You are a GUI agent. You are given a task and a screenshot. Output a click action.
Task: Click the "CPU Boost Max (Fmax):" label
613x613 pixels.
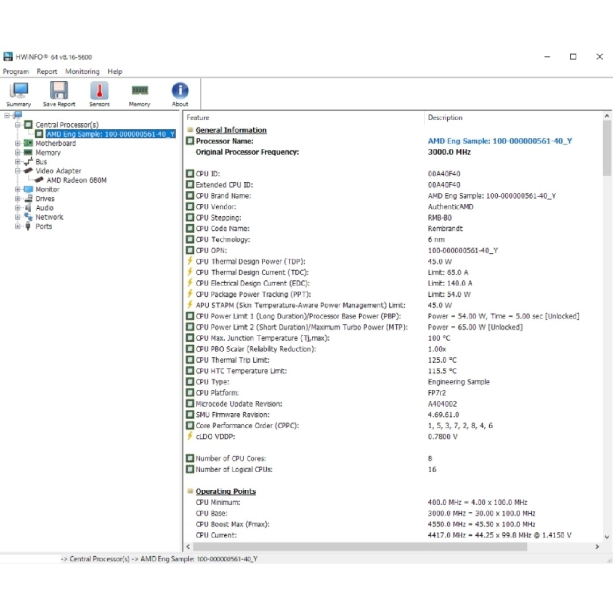tap(233, 524)
